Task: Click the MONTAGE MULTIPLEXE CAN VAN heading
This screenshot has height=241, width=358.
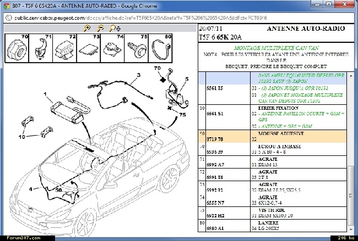Action: point(276,48)
